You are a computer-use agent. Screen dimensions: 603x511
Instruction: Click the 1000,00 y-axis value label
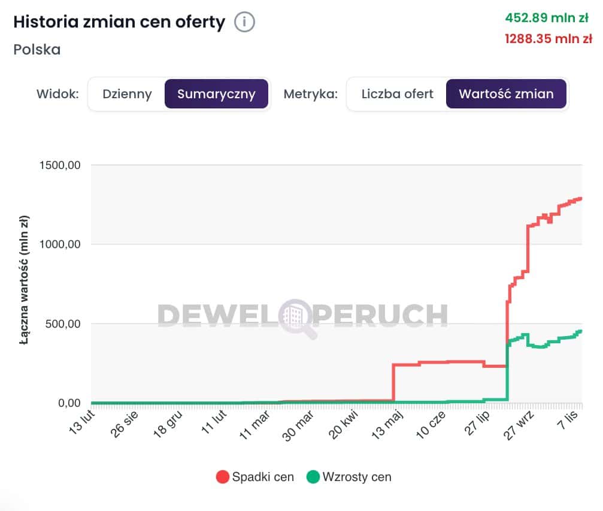click(x=59, y=244)
